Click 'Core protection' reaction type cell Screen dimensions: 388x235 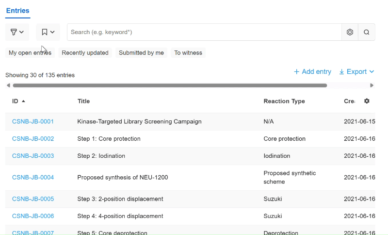tap(284, 139)
